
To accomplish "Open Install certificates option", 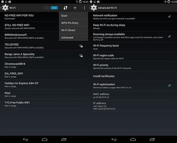I will click(133, 76).
